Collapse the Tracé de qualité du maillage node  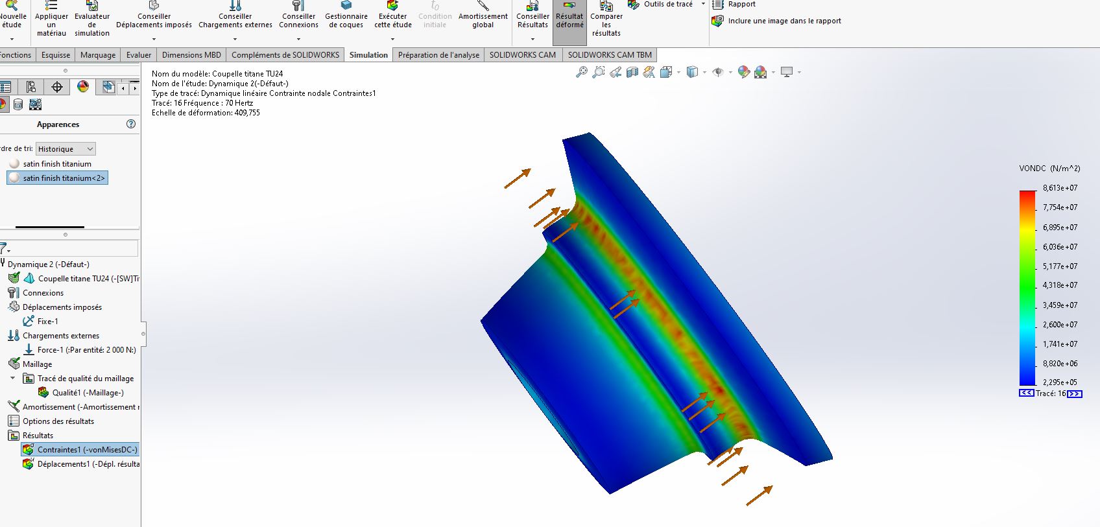(x=12, y=379)
